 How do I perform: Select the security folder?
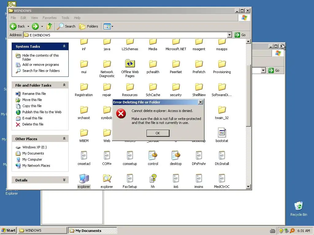[176, 90]
